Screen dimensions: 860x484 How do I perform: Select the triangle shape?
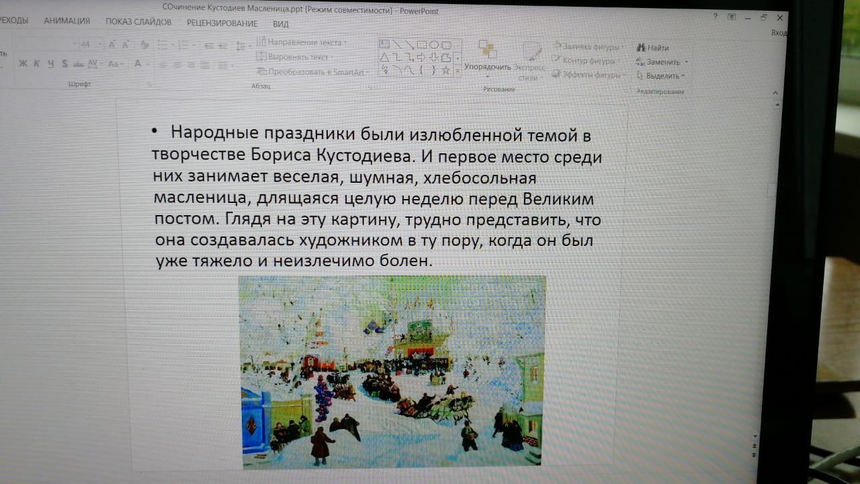tap(385, 57)
